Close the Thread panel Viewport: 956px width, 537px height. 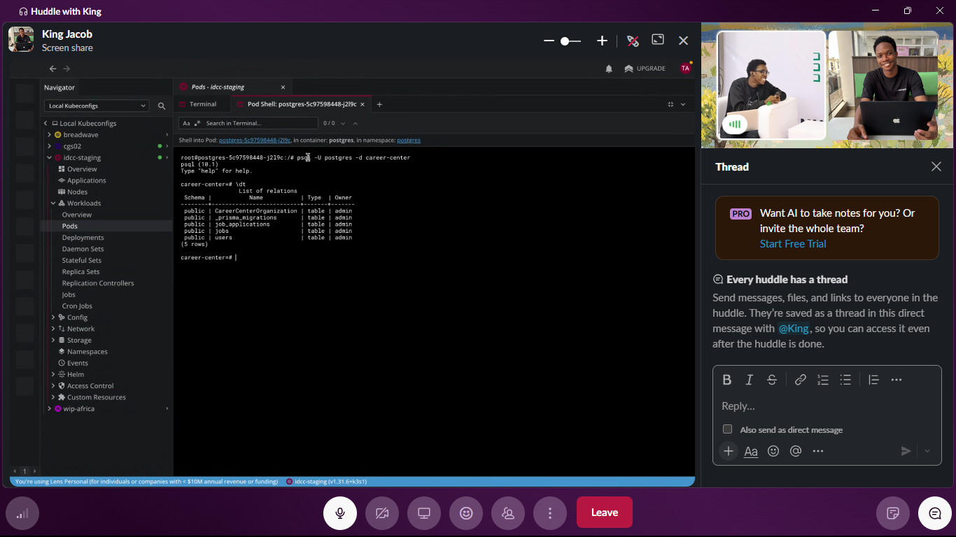(x=936, y=166)
